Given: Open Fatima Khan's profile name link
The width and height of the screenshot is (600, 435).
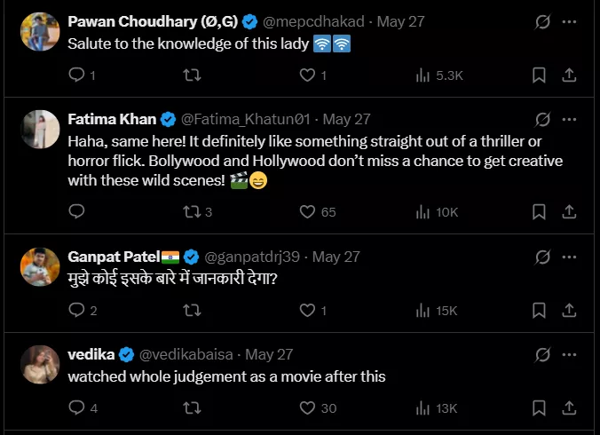Looking at the screenshot, I should coord(111,119).
